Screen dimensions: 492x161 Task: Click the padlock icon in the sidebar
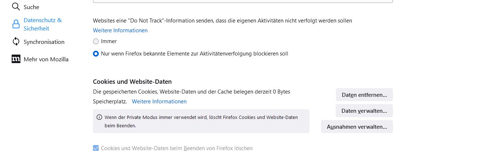tap(16, 24)
